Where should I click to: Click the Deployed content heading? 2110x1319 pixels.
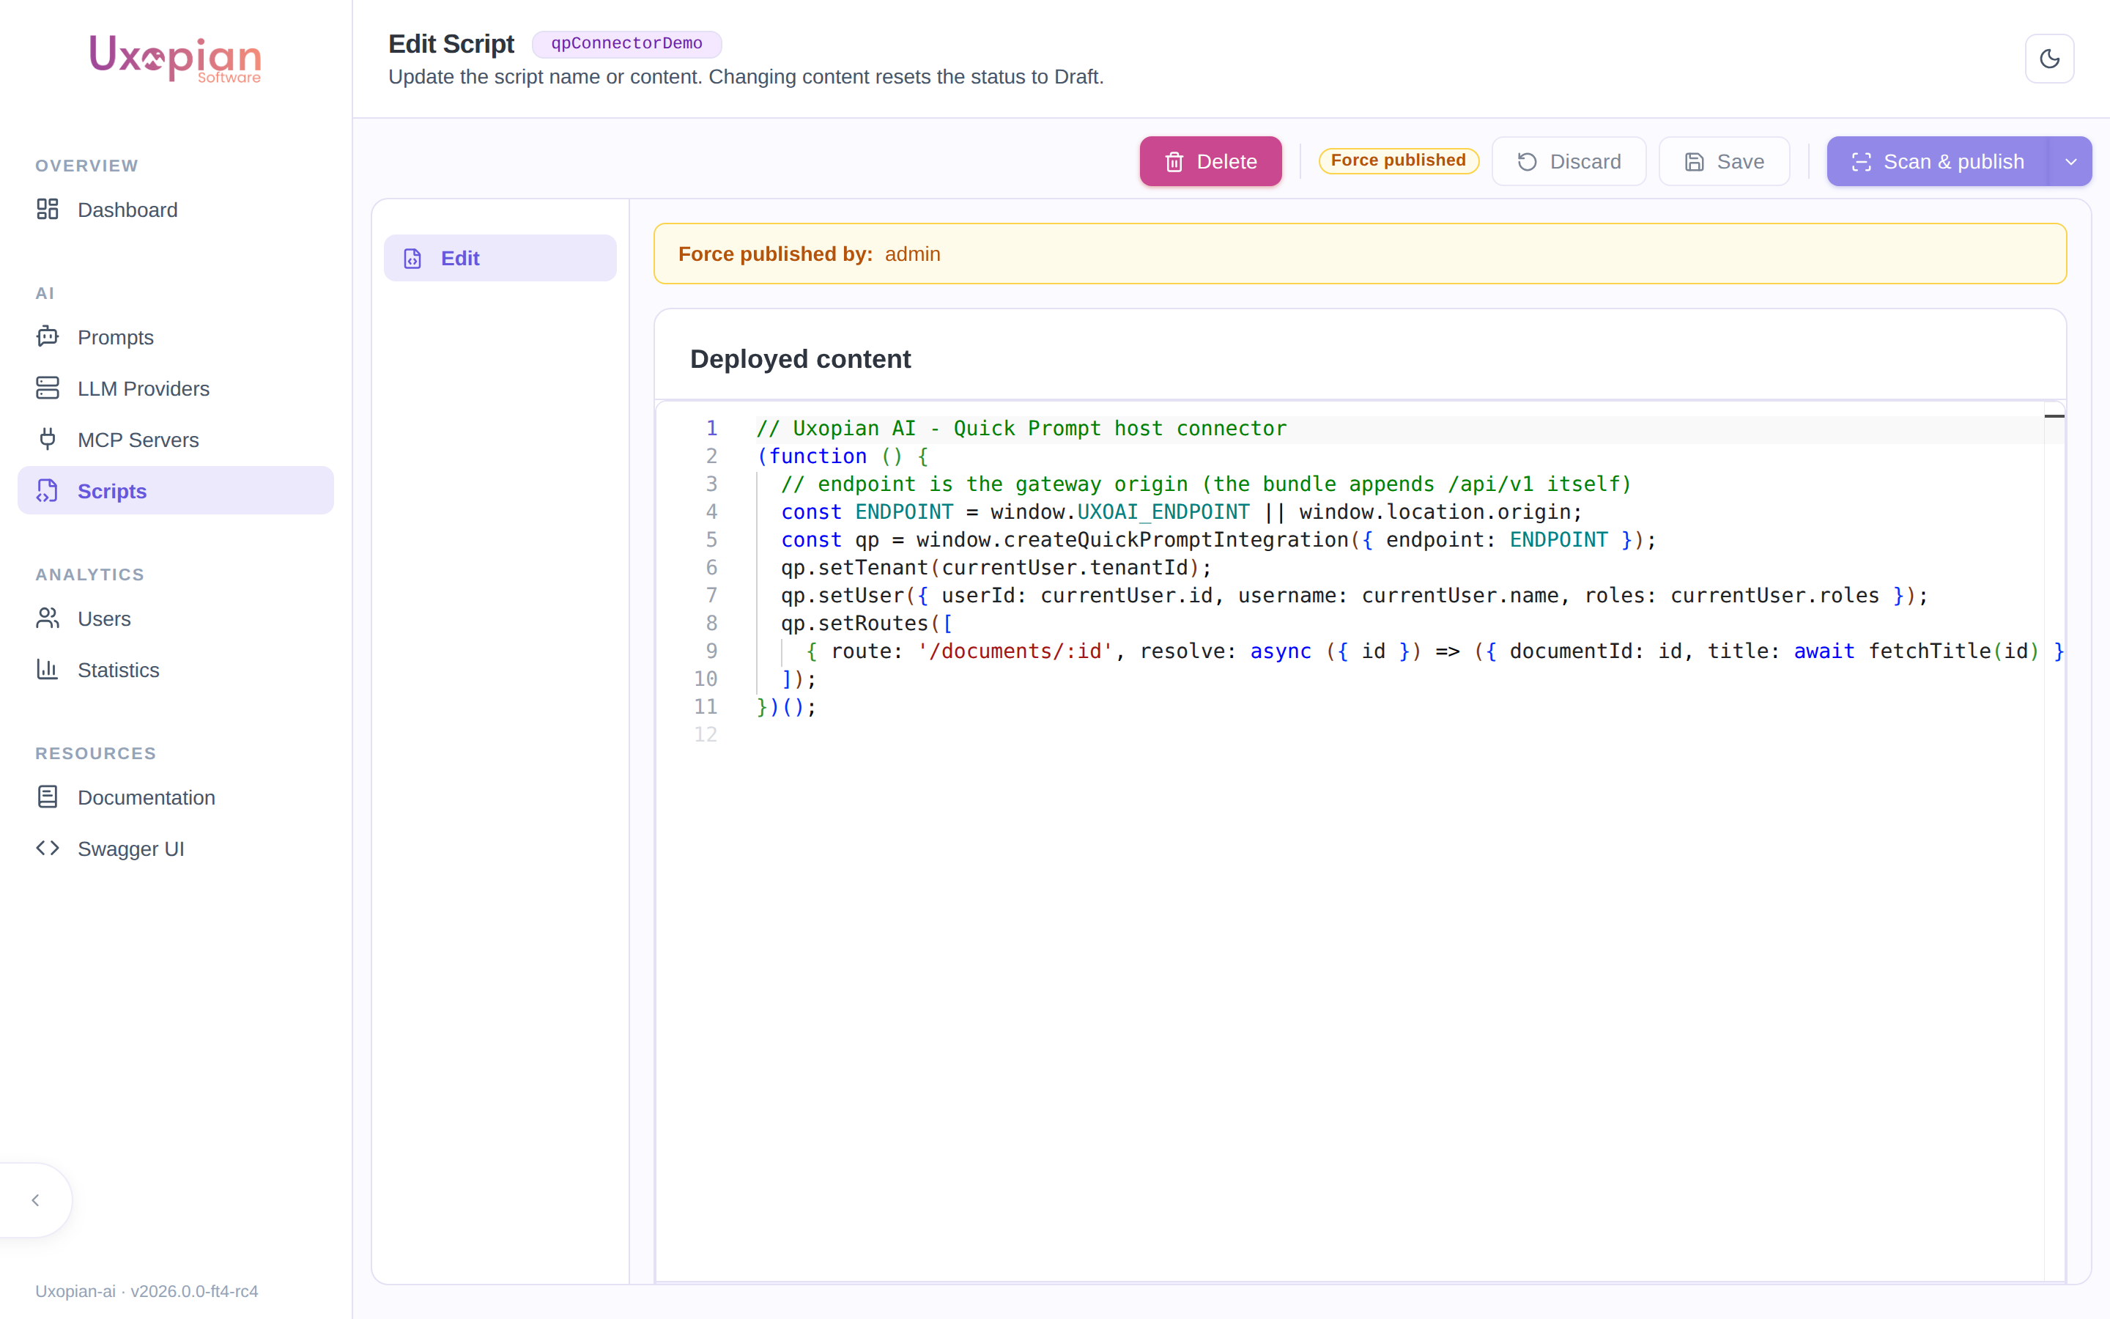pyautogui.click(x=799, y=358)
